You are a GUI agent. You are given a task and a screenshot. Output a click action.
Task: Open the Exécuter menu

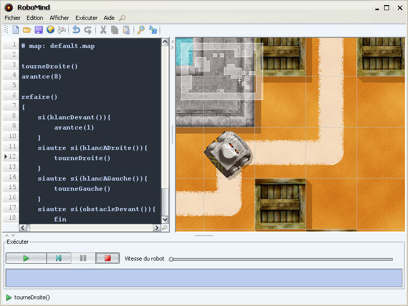point(86,18)
